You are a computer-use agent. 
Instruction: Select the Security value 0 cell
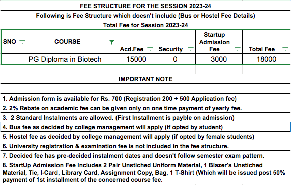tap(175, 59)
